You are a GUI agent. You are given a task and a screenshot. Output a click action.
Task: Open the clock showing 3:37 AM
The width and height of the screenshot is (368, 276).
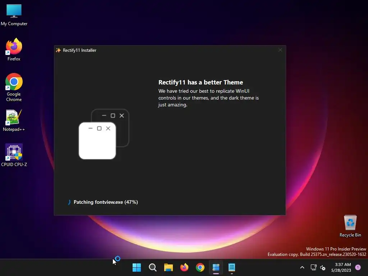pyautogui.click(x=341, y=267)
